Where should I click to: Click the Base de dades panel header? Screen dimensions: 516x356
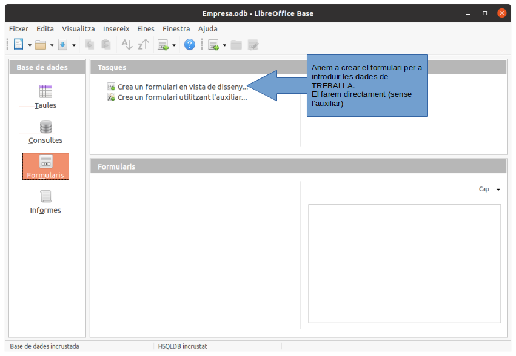coord(47,67)
